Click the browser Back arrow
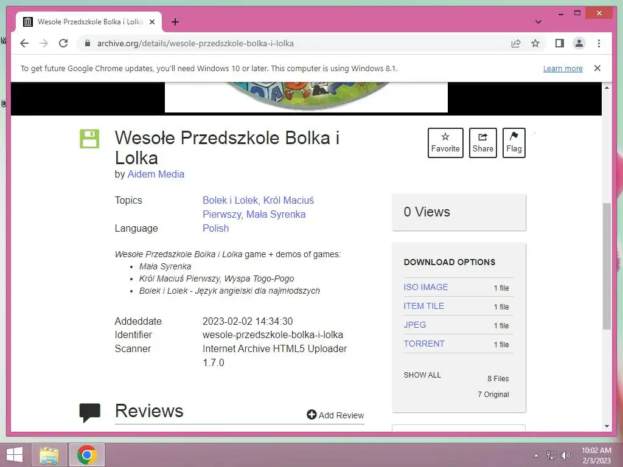Viewport: 623px width, 467px height. 24,43
